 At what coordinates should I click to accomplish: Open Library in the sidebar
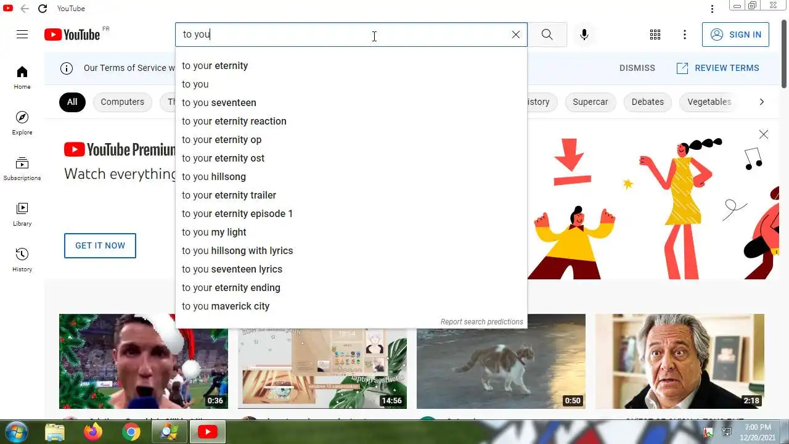click(22, 215)
